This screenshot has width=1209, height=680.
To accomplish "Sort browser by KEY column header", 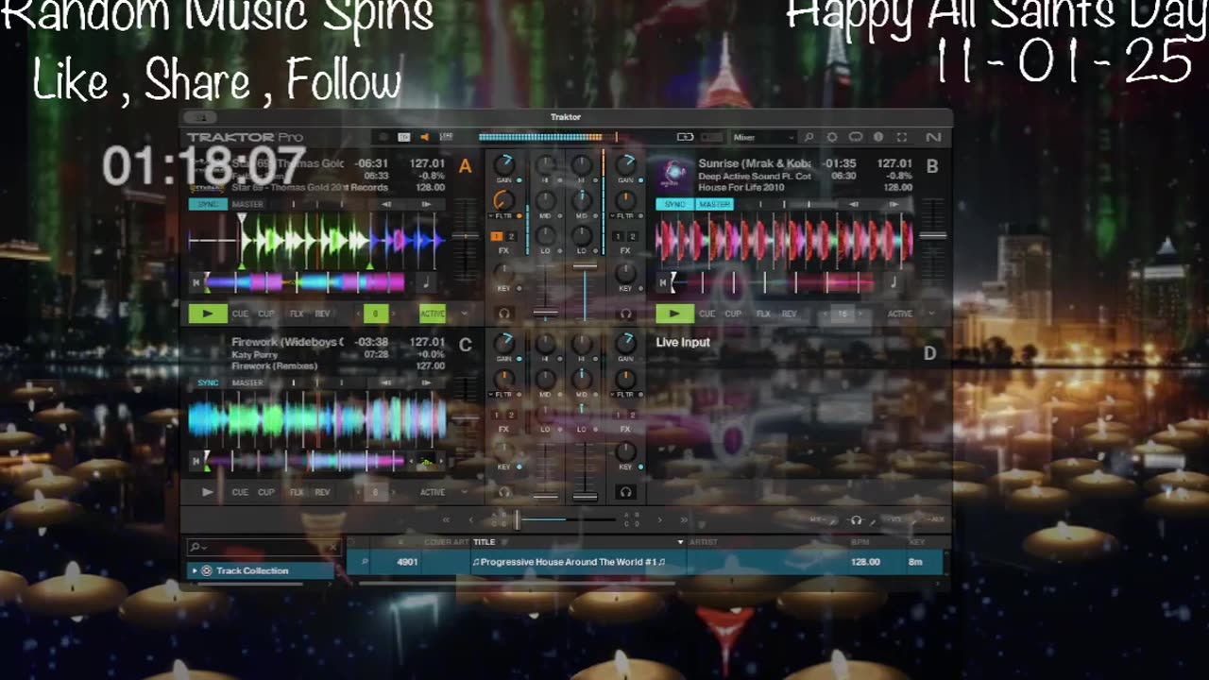I will point(916,542).
